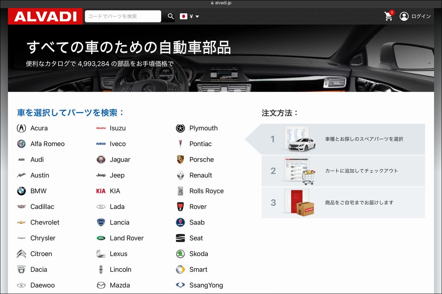The image size is (442, 294).
Task: Click the BMW logo icon
Action: 21,191
